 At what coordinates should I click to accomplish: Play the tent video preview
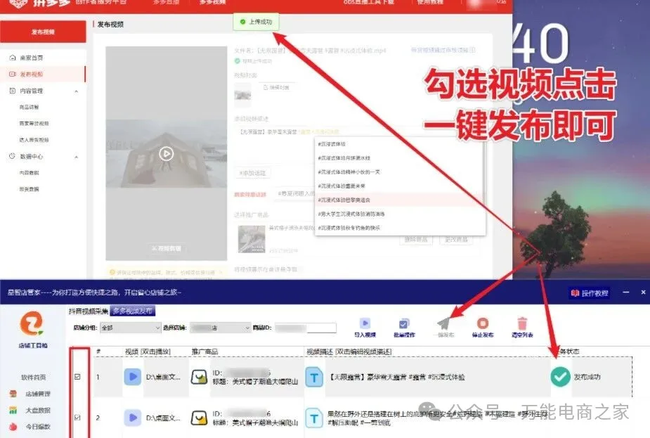166,153
